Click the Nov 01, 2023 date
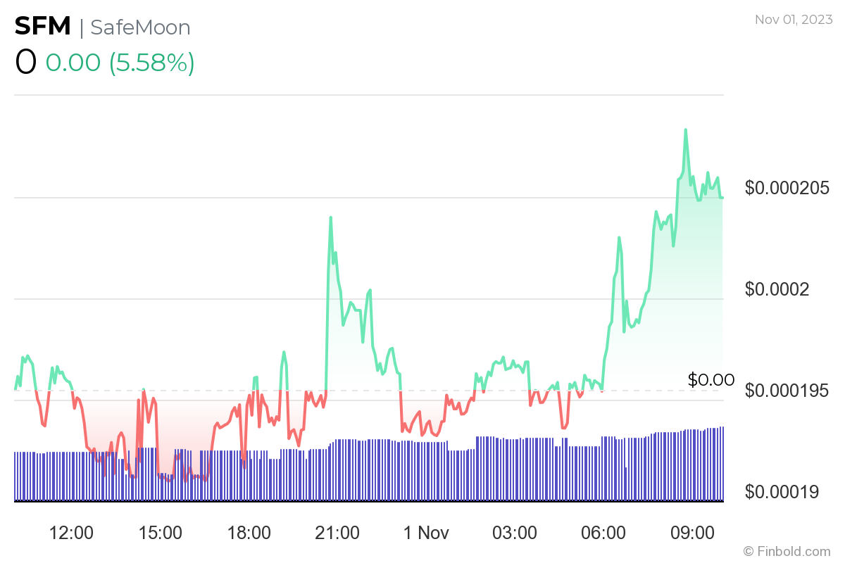Viewport: 845px width, 563px height. coord(794,20)
